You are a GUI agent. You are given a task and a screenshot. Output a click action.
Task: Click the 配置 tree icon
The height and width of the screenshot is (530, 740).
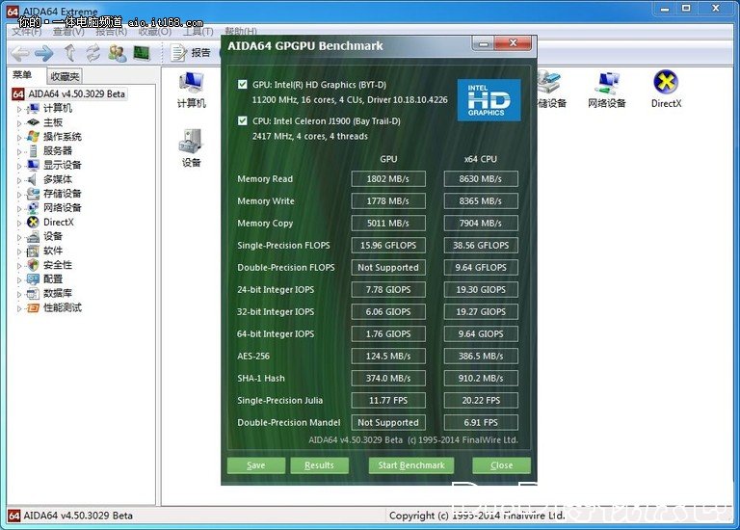coord(33,279)
